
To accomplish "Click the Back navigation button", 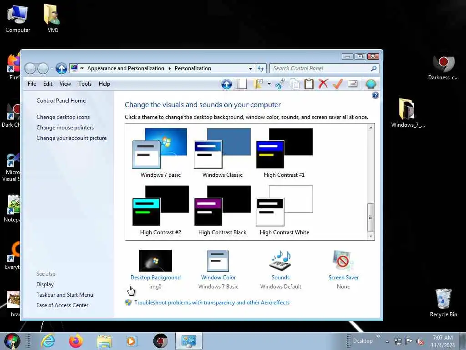I will [x=30, y=69].
